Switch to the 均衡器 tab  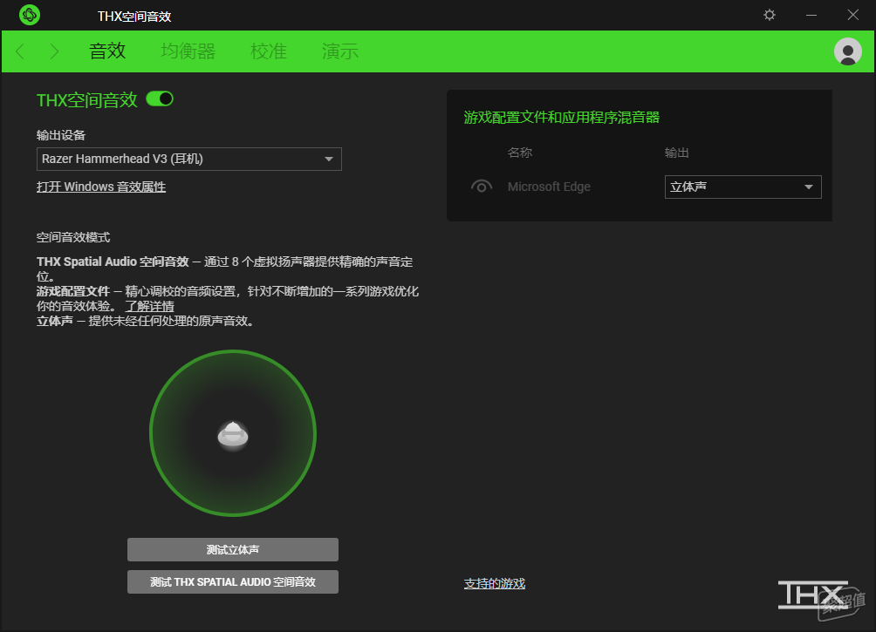tap(188, 51)
